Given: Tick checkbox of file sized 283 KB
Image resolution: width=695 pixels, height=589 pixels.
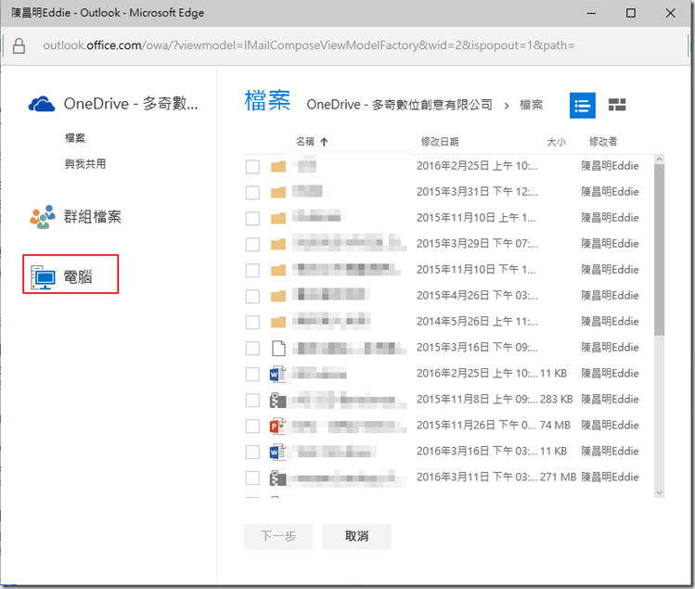Looking at the screenshot, I should (x=252, y=401).
